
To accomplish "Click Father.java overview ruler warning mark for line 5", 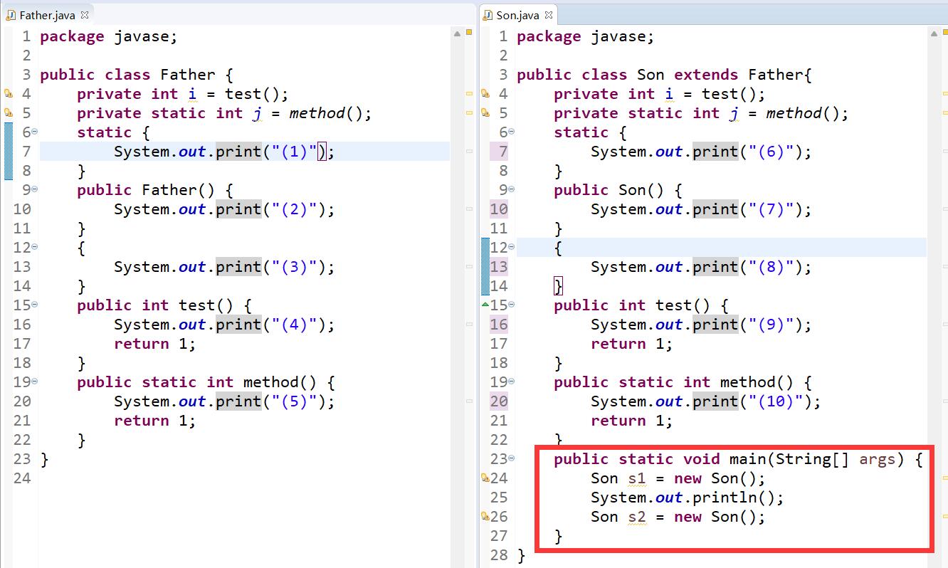I will pyautogui.click(x=469, y=112).
